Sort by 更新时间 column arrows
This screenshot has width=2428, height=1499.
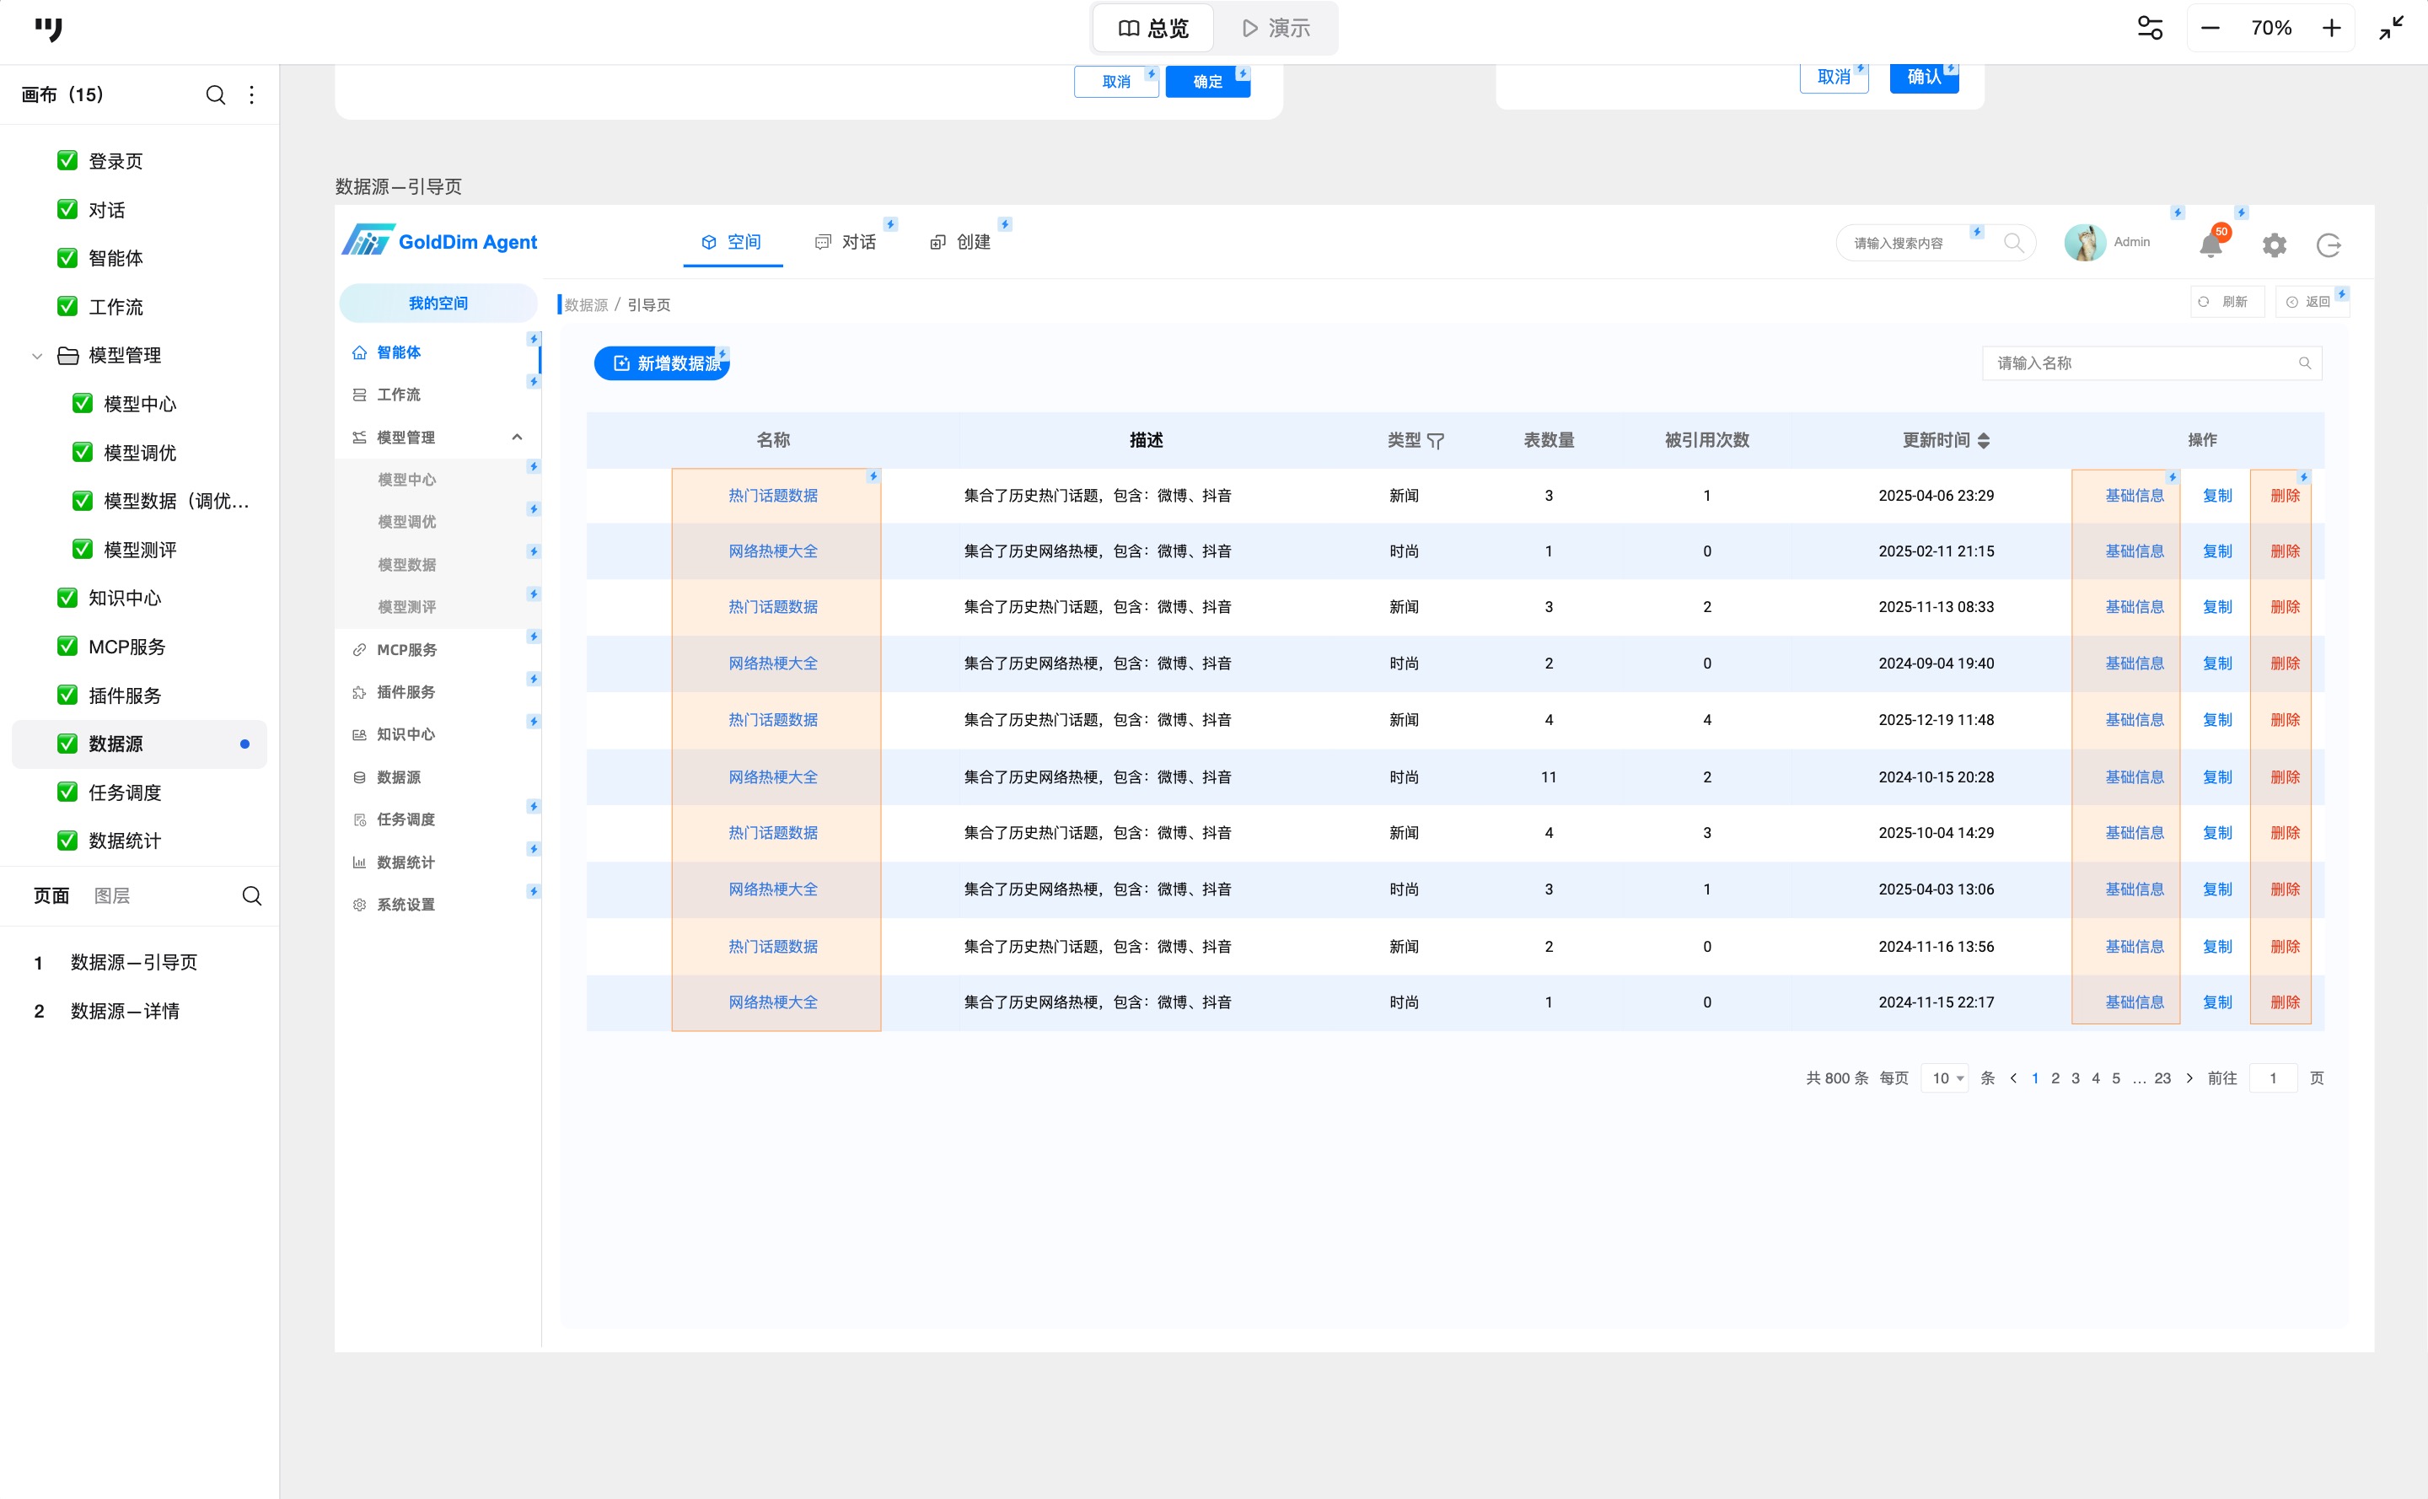(1984, 441)
